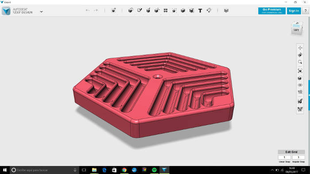The height and width of the screenshot is (174, 310).
Task: Open Spotify from the taskbar
Action: pyautogui.click(x=154, y=170)
